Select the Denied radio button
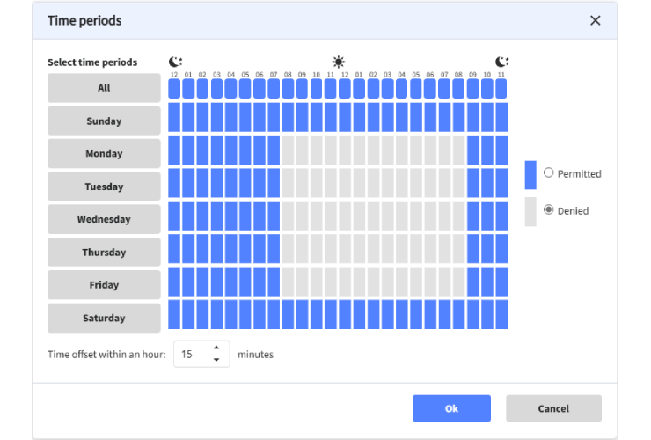Viewport: 651px width, 440px height. coord(549,210)
